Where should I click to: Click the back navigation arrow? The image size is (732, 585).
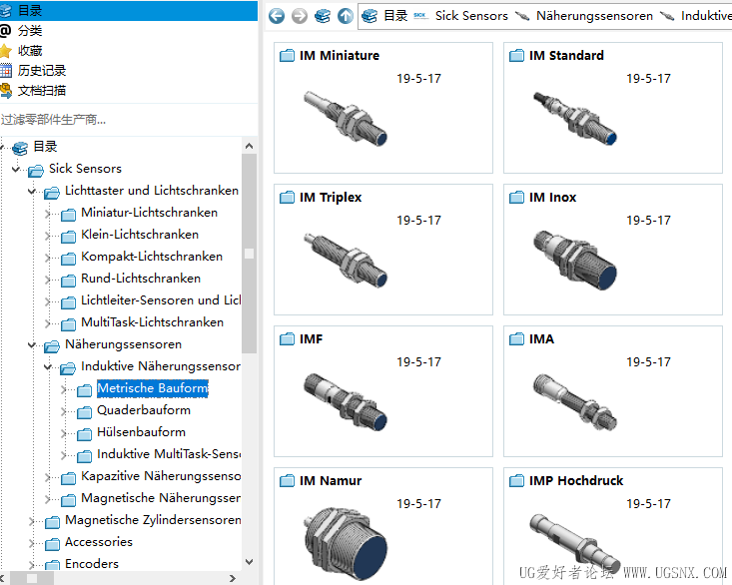277,16
